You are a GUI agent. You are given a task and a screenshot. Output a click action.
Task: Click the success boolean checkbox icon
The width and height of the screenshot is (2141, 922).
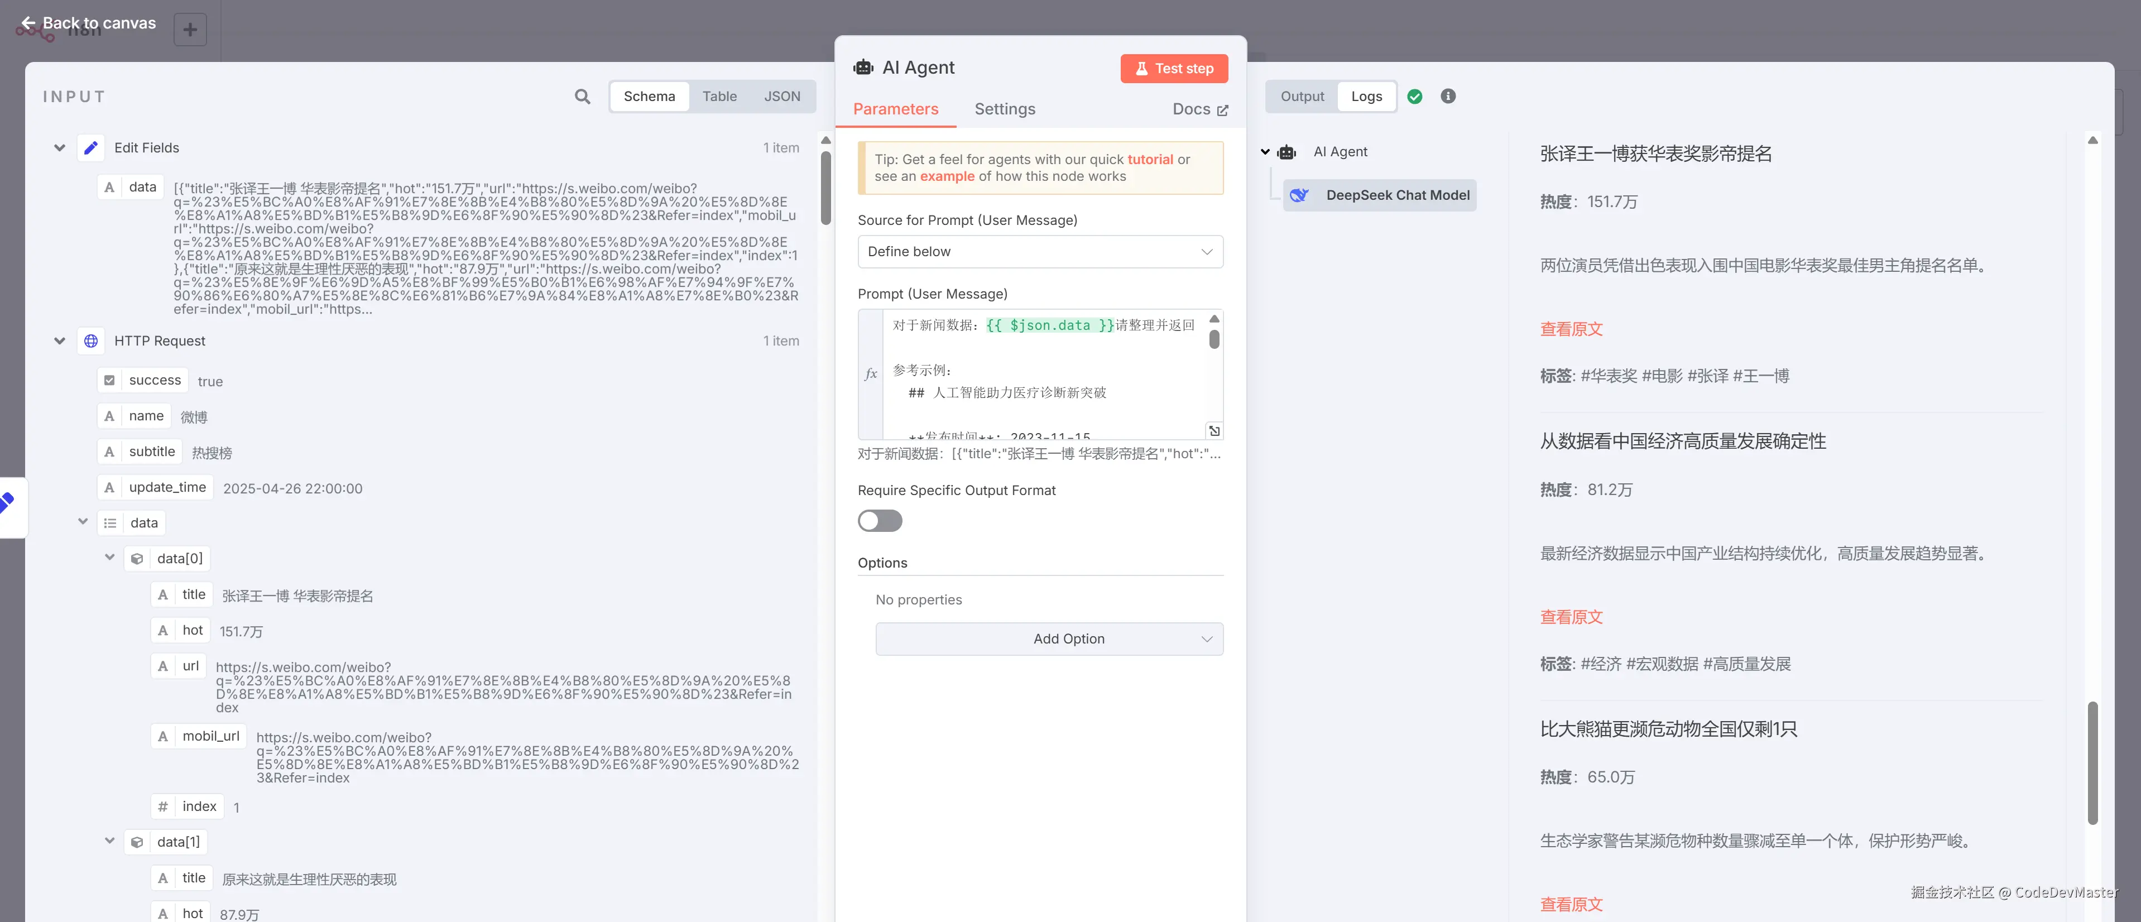109,381
